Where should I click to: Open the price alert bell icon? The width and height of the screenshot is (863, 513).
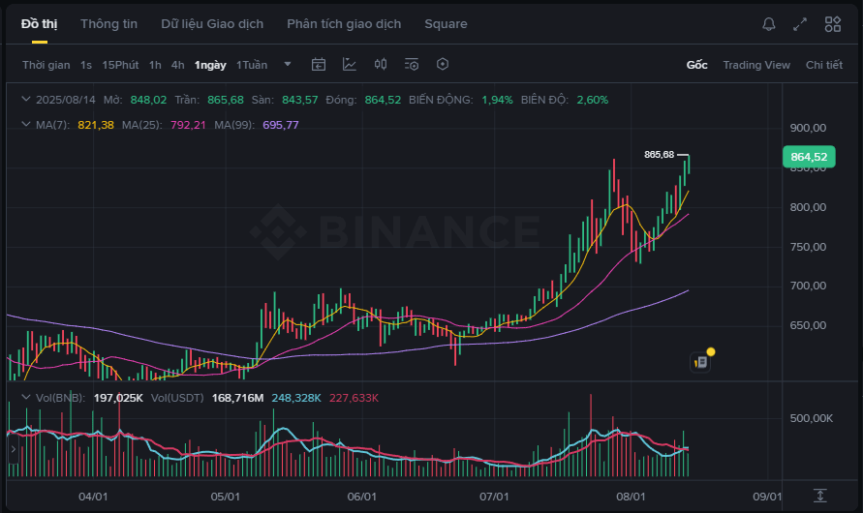point(769,24)
